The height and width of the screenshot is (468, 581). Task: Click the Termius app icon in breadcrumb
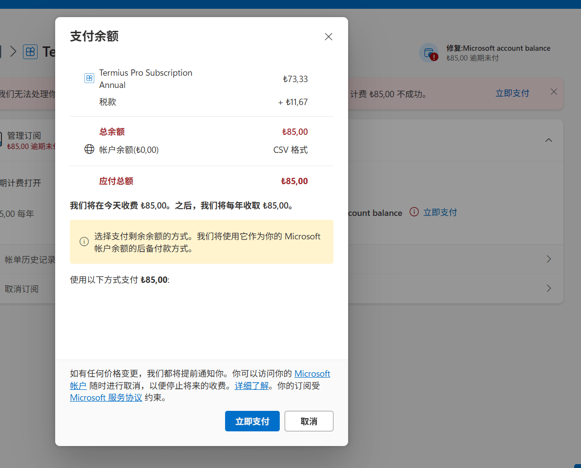30,52
